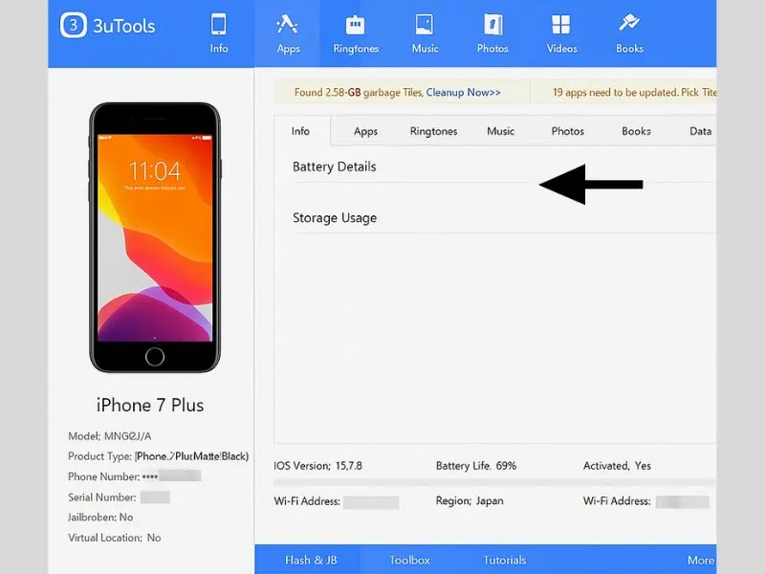
Task: Open Storage Usage
Action: [335, 218]
